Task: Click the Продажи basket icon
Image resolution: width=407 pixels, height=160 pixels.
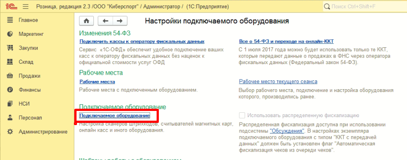Action: tap(10, 76)
